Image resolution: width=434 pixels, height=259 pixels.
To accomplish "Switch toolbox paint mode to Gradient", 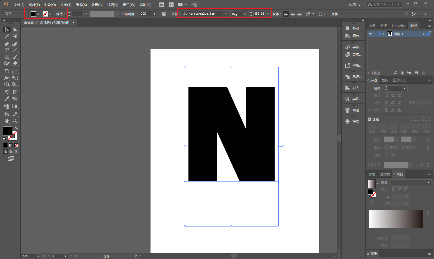I will click(x=11, y=145).
